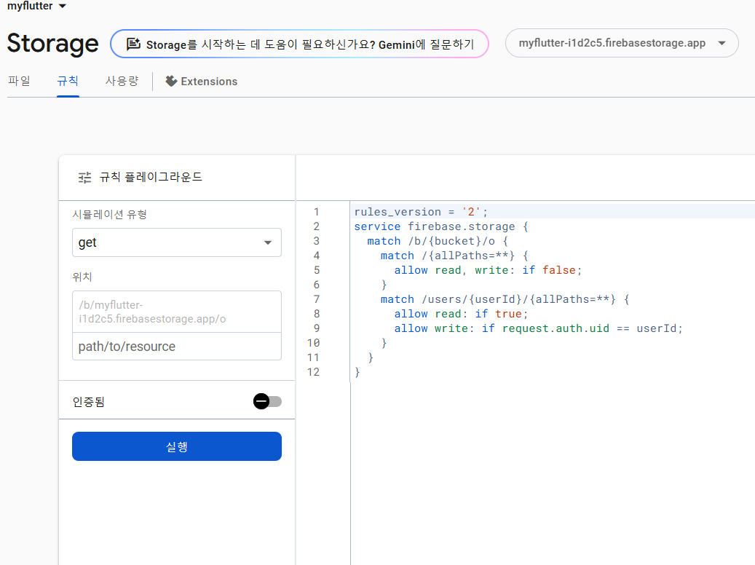Click line 1 rules_version code

coord(421,212)
